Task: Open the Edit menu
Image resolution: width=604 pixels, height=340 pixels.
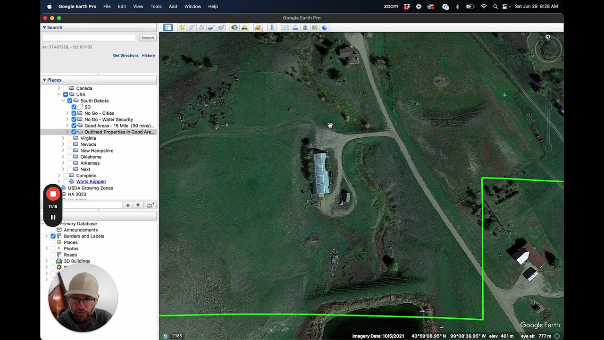Action: coord(122,7)
